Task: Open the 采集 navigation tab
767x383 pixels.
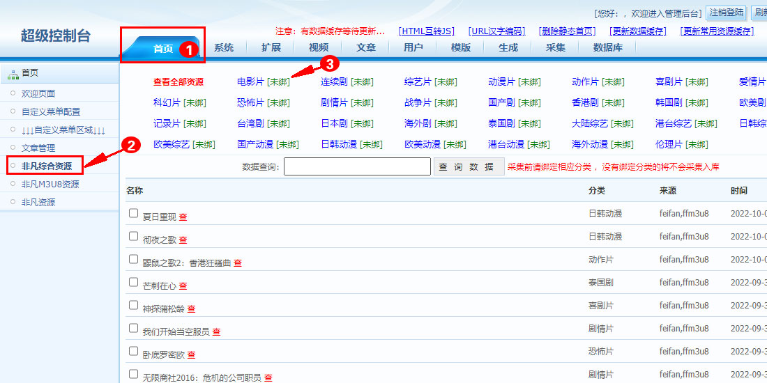Action: [x=556, y=47]
